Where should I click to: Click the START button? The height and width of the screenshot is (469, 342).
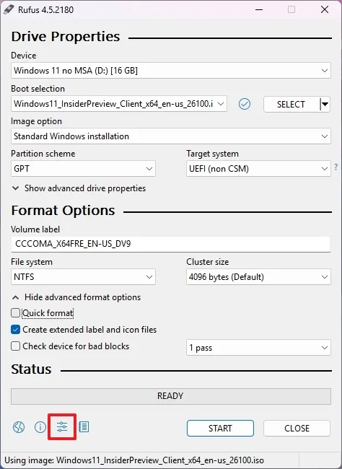point(220,429)
